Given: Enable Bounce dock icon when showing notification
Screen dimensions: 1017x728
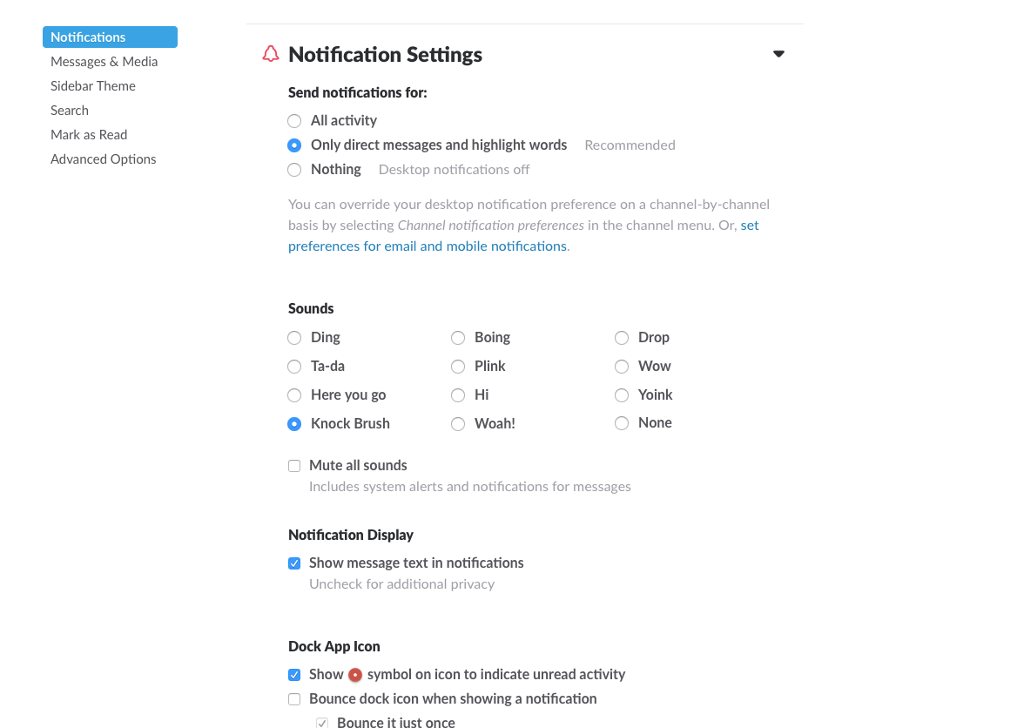Looking at the screenshot, I should click(x=294, y=699).
